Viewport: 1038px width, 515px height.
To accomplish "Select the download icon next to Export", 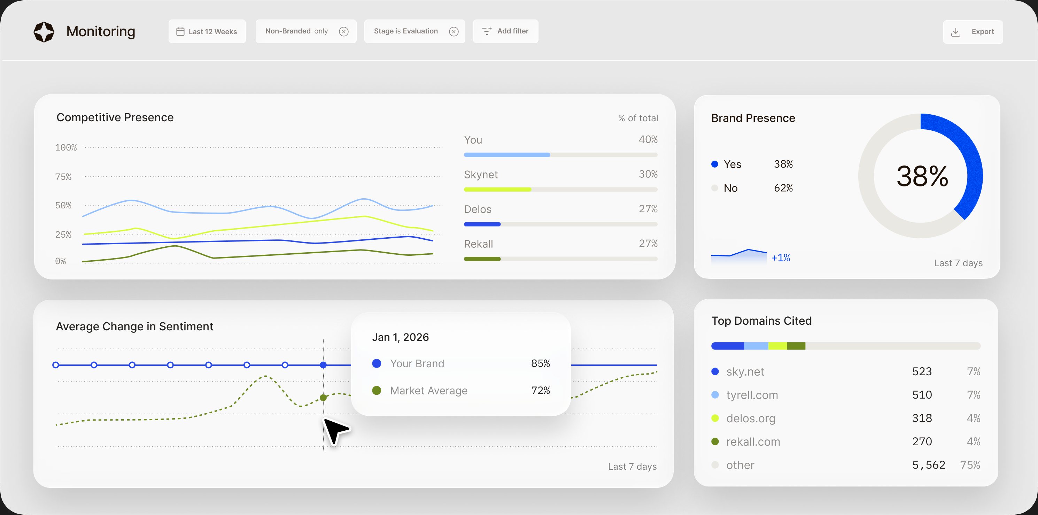I will pyautogui.click(x=956, y=31).
